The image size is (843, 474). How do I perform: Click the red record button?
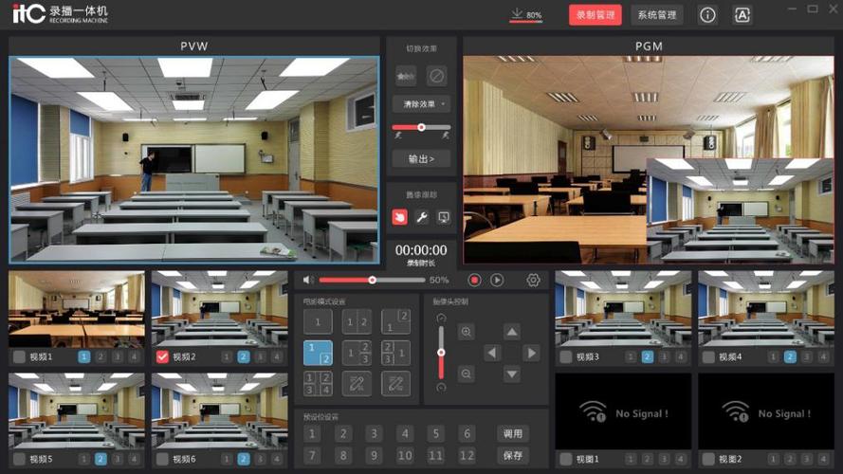(x=474, y=281)
